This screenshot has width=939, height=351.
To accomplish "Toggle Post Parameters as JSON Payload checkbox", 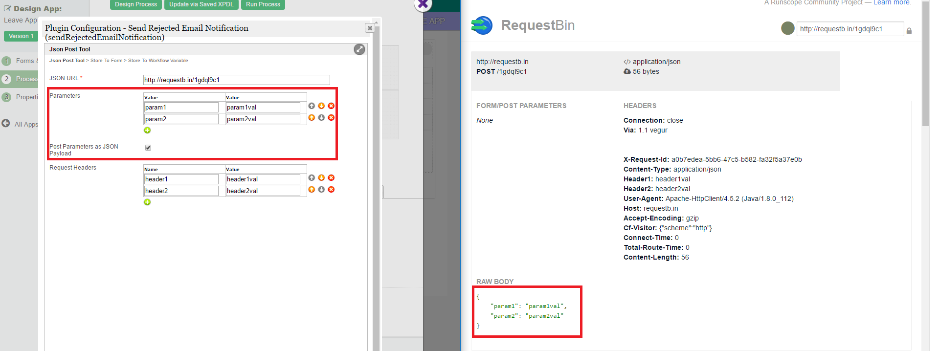I will (x=148, y=148).
